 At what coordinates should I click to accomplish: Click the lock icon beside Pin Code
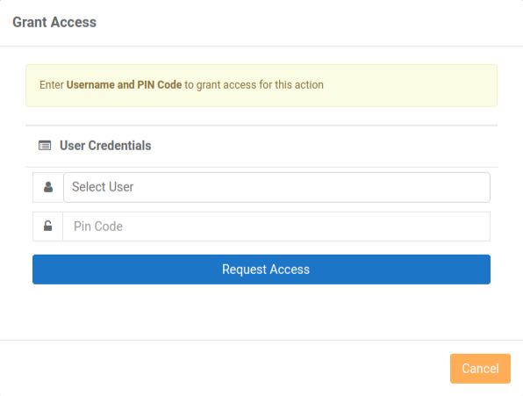pos(47,226)
